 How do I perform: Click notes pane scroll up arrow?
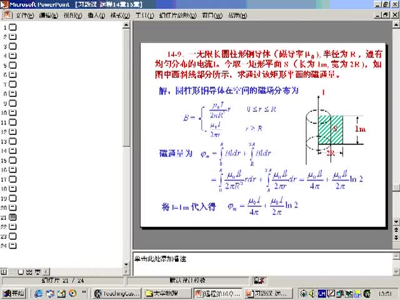[396, 256]
